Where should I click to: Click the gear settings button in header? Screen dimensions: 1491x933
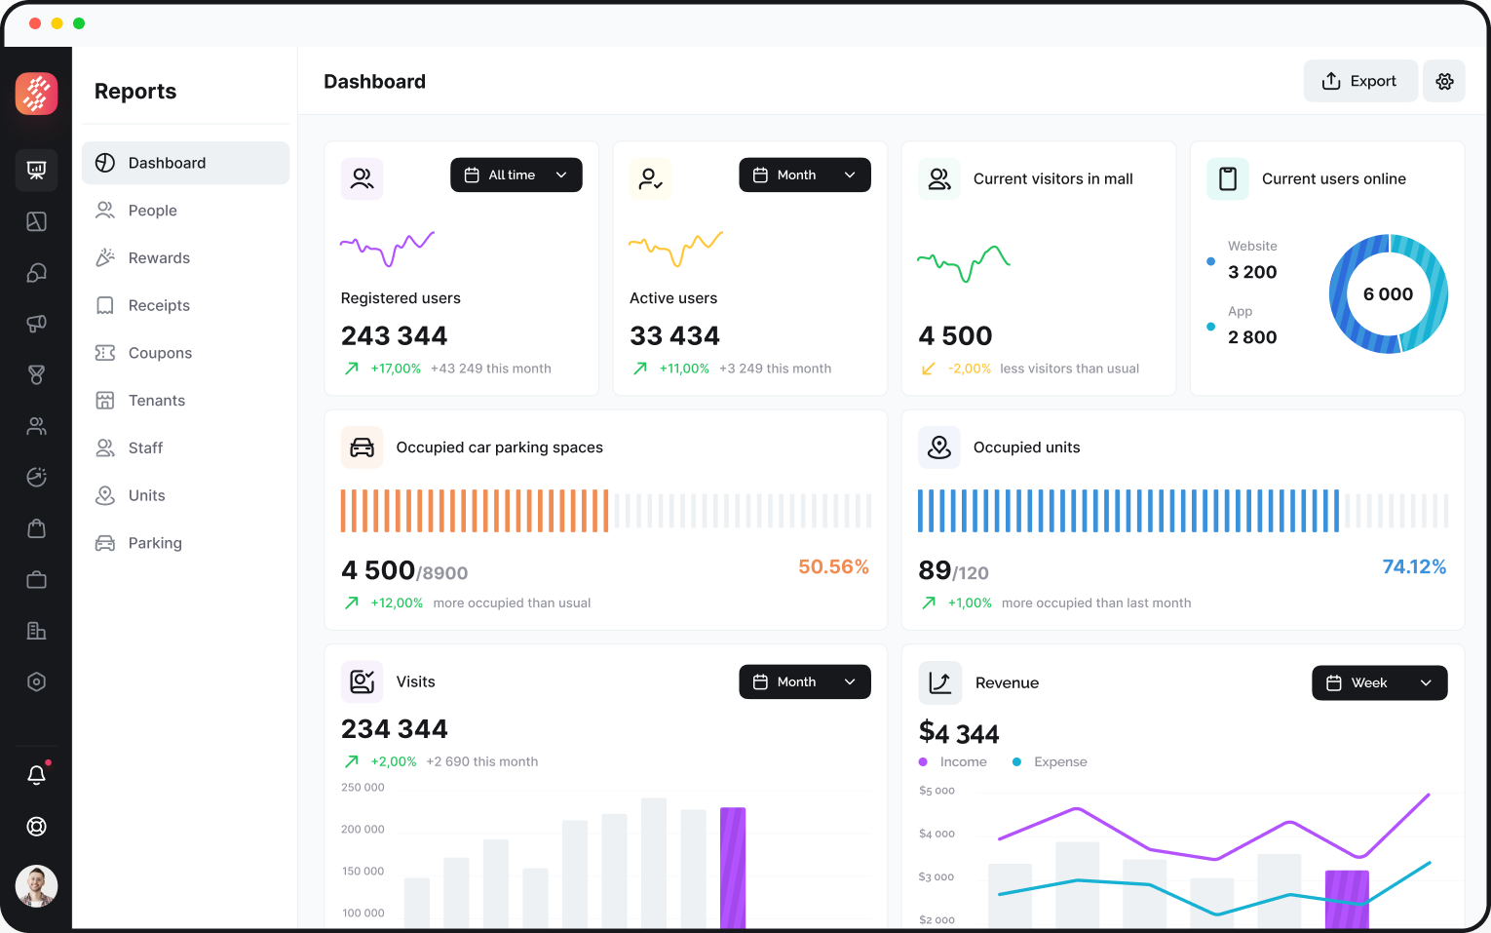pyautogui.click(x=1444, y=81)
